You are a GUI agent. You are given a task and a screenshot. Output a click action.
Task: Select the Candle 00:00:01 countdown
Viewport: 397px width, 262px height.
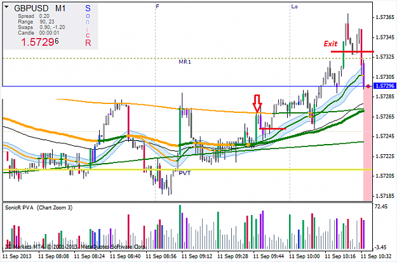click(39, 33)
